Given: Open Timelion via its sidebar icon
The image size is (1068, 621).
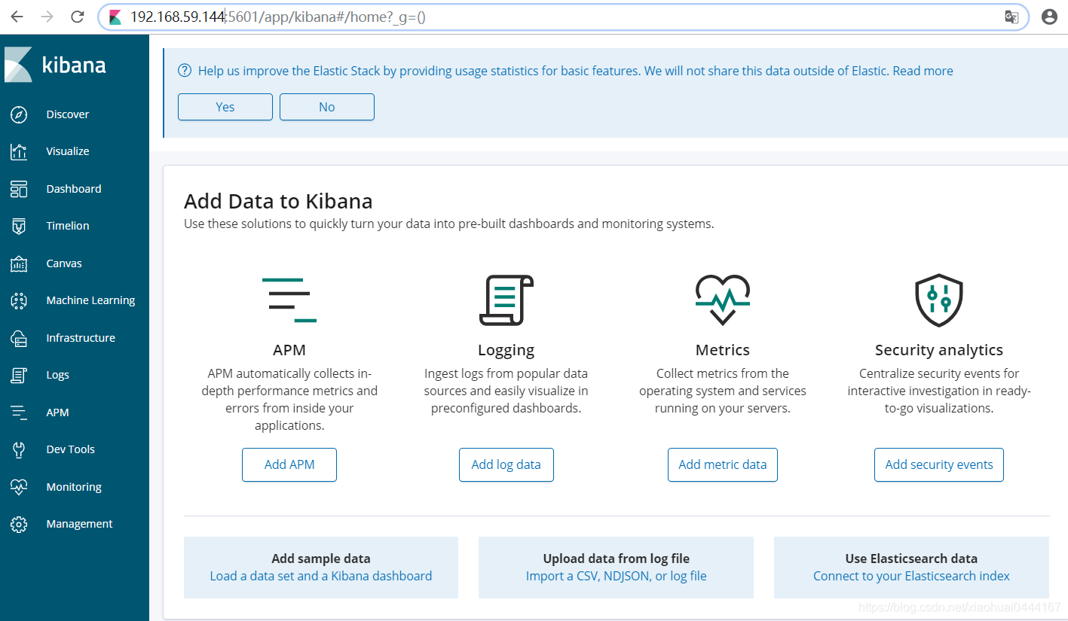Looking at the screenshot, I should coord(19,226).
